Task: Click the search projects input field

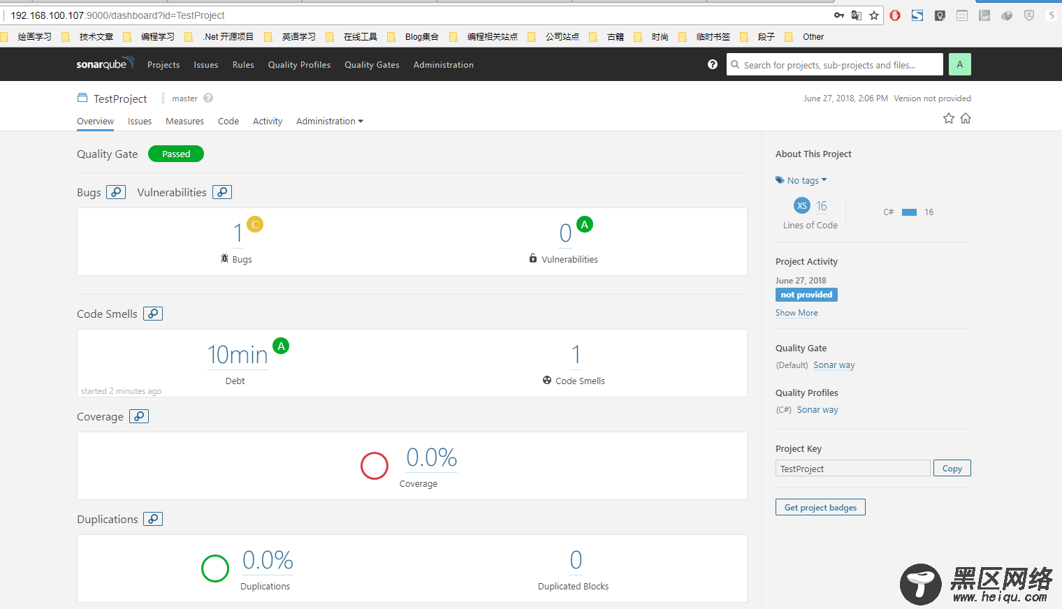Action: pos(835,65)
